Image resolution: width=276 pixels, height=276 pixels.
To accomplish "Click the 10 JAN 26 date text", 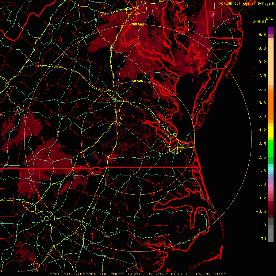I will [x=197, y=274].
